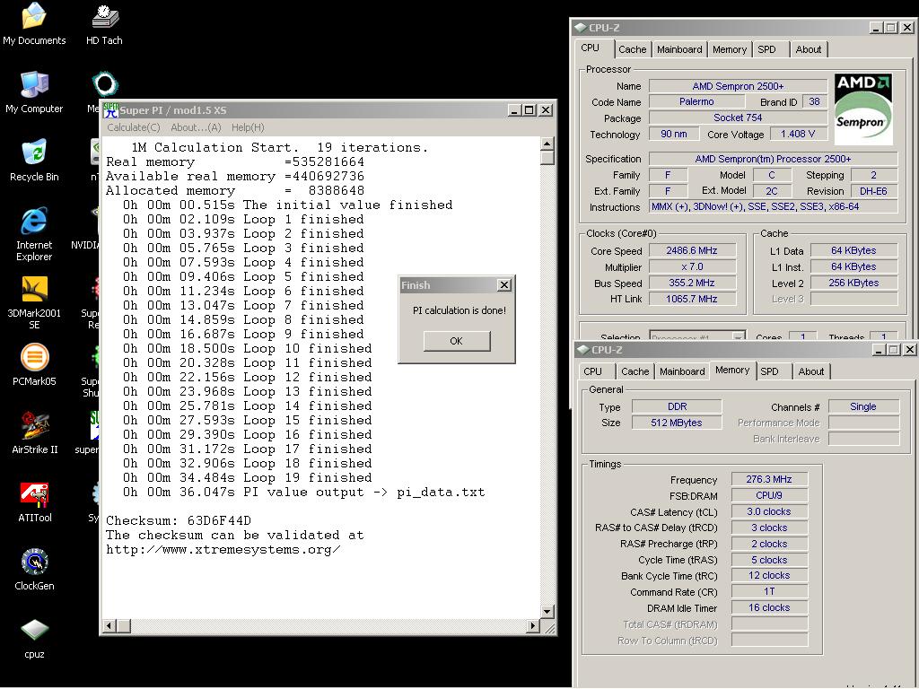Switch to About tab in upper CPU-Z
Screen dimensions: 919x689
[x=809, y=50]
